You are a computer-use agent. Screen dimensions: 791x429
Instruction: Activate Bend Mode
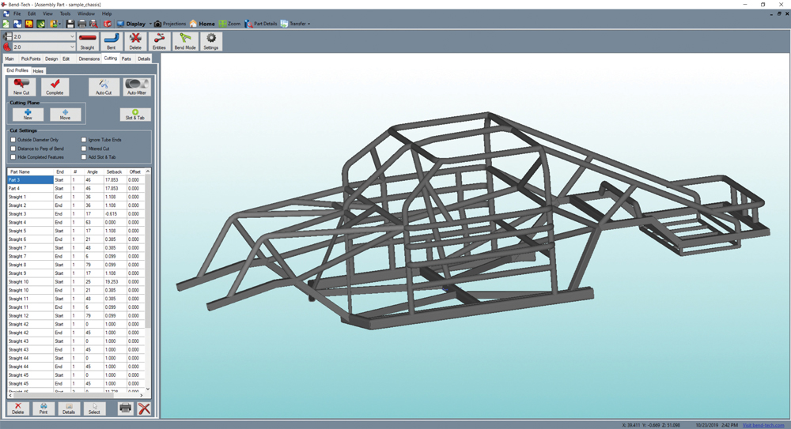pyautogui.click(x=185, y=41)
